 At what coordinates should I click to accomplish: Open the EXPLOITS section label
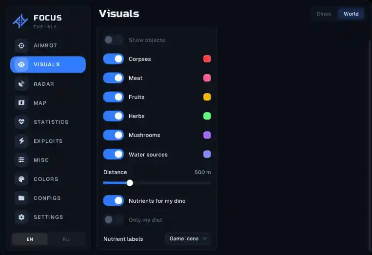click(48, 141)
